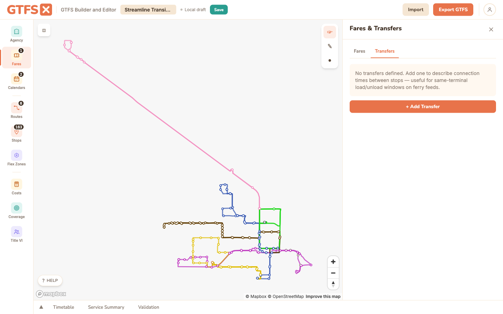
Task: Open the Service Summary bottom tab
Action: (x=106, y=307)
